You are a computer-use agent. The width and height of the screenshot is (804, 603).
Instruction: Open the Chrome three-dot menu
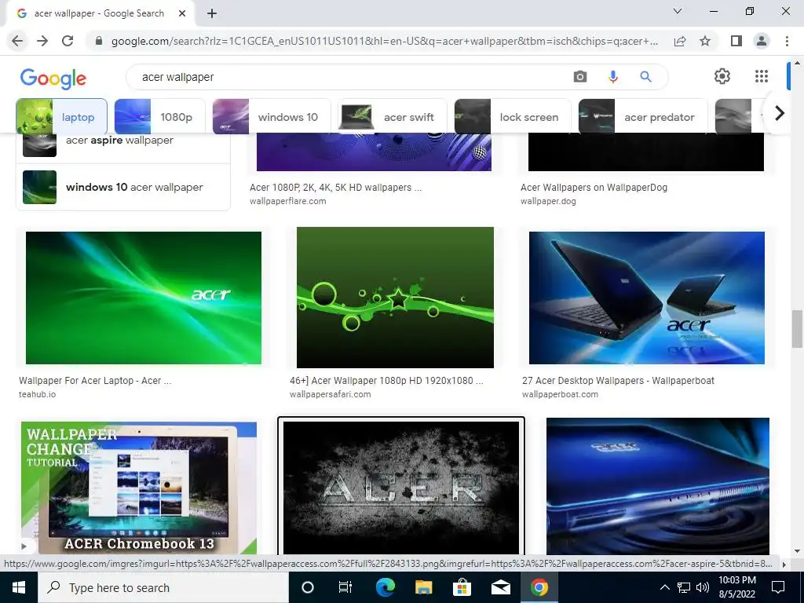tap(787, 41)
